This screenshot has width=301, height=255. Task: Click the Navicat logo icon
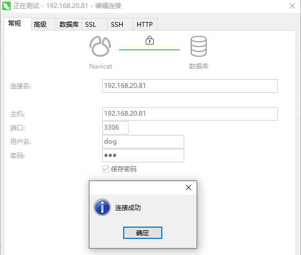(100, 46)
